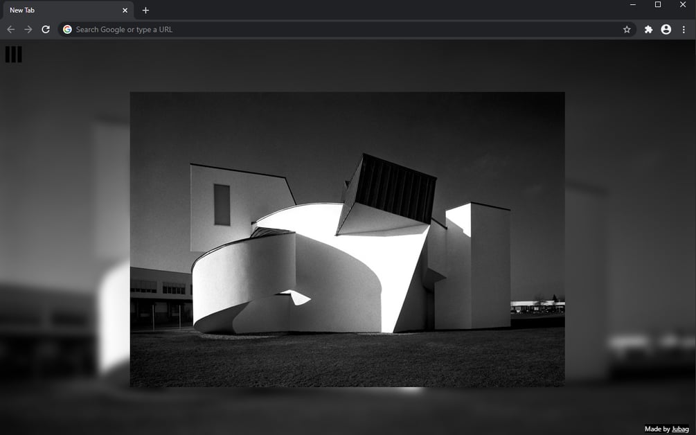This screenshot has height=435, width=696.
Task: Open the Extensions puzzle icon
Action: tap(648, 29)
